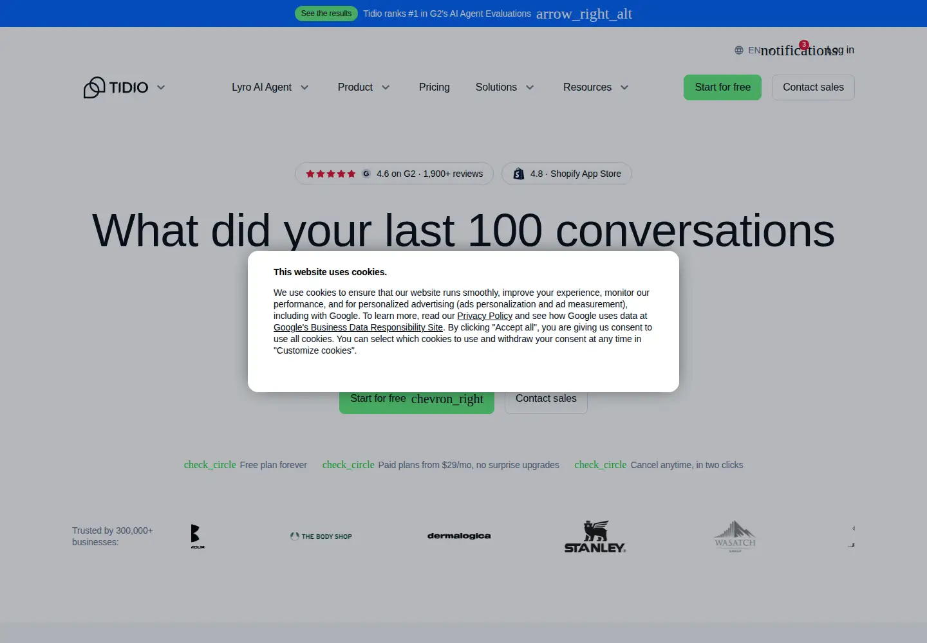Click the check_circle icon beside Cancel anytime
Viewport: 927px width, 643px height.
[601, 465]
